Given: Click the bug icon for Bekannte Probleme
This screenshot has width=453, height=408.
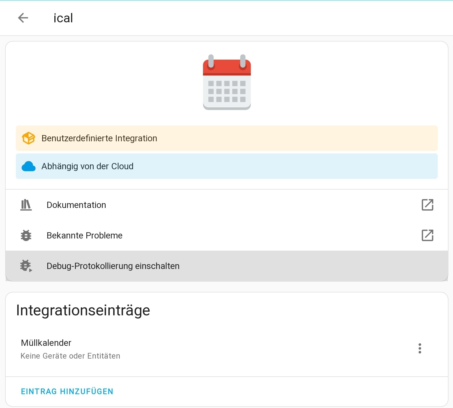Looking at the screenshot, I should tap(26, 235).
